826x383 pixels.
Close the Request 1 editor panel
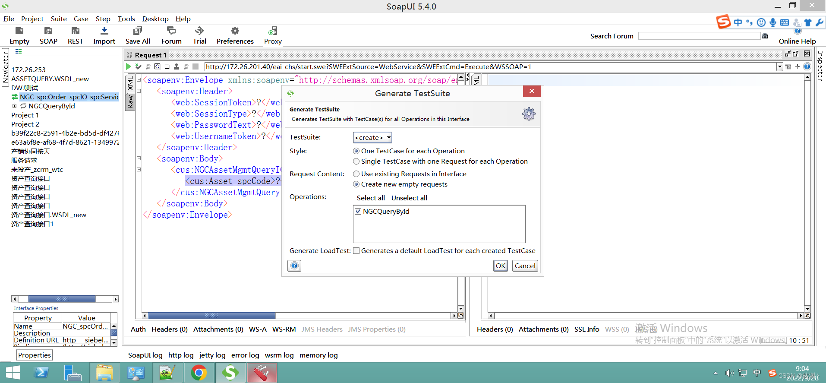click(807, 54)
